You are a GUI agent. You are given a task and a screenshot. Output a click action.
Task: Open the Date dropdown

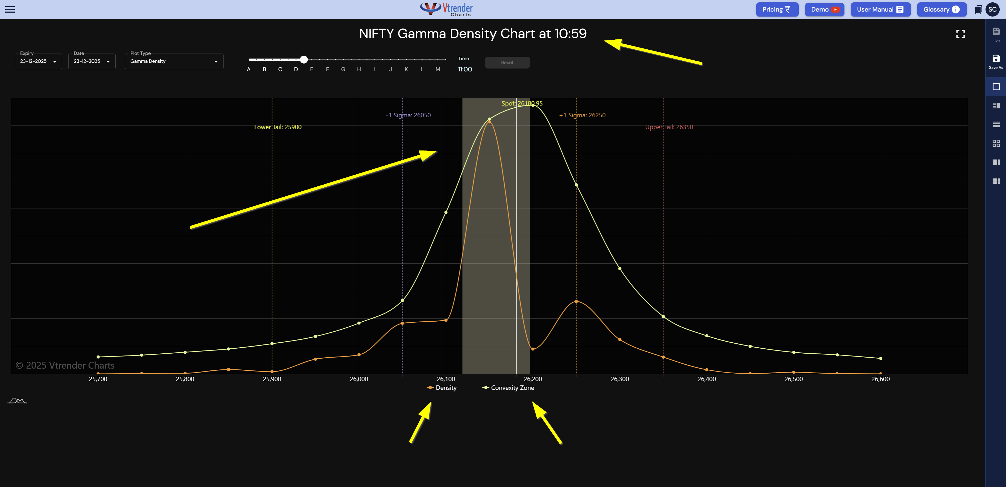[x=92, y=61]
